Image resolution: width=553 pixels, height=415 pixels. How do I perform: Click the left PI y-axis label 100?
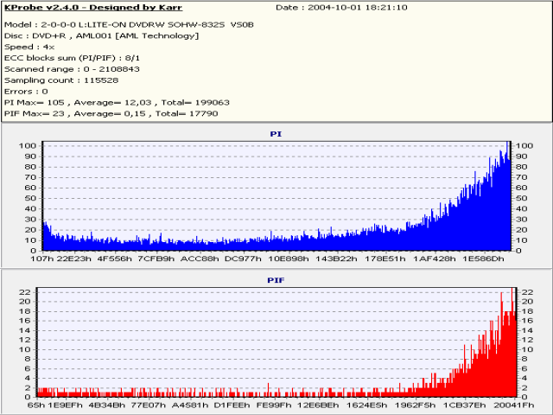[28, 146]
